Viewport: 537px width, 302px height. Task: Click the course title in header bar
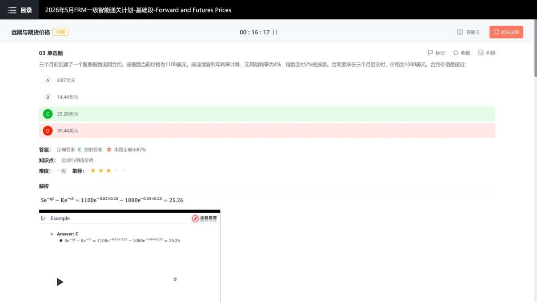tap(138, 10)
